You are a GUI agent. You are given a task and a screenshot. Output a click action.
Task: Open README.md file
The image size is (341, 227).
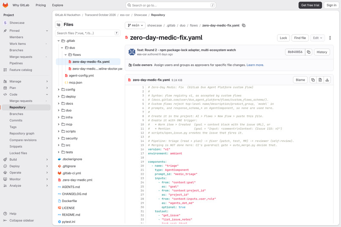coord(69,215)
